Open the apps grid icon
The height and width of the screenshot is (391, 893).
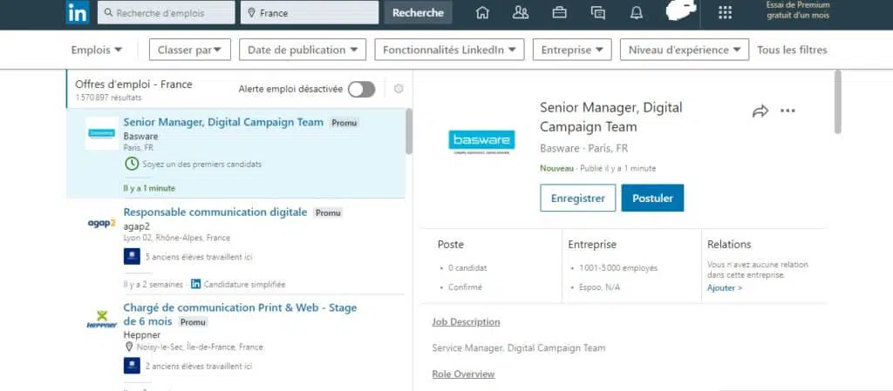tap(725, 13)
